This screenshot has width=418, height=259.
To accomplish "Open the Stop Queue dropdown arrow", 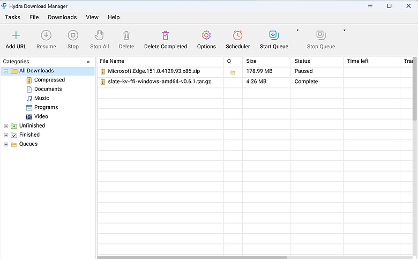I will [x=345, y=31].
